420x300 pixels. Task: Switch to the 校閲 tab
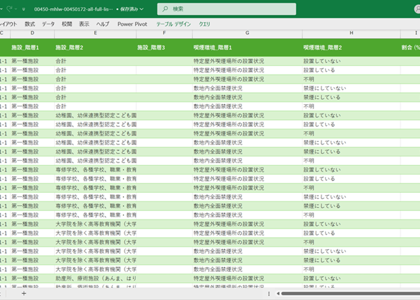[67, 24]
